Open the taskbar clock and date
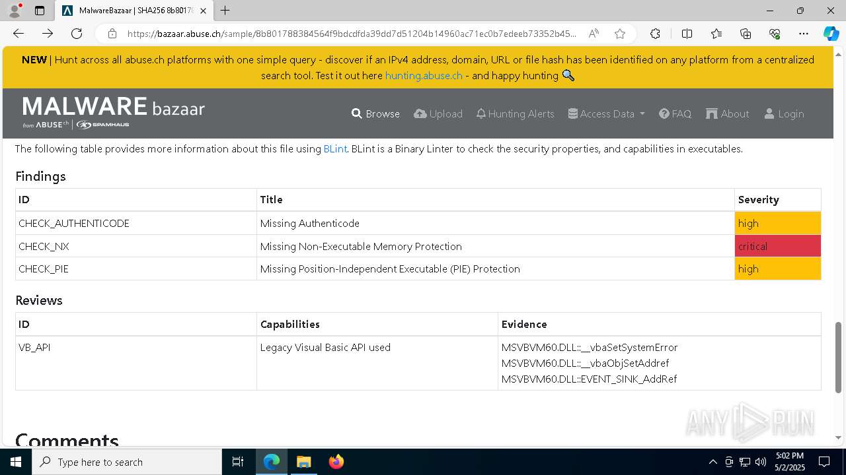 click(x=790, y=462)
